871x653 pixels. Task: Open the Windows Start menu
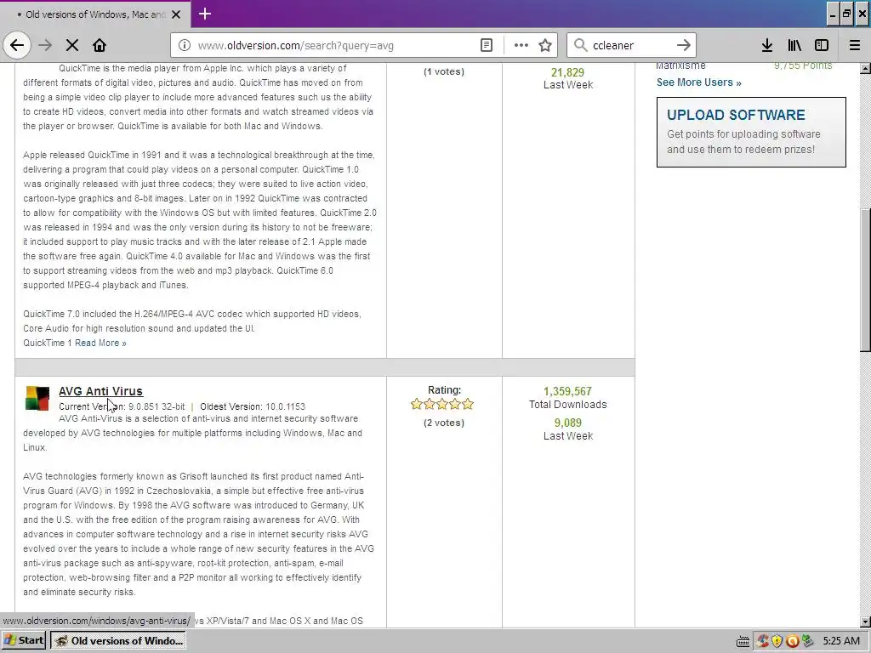24,640
